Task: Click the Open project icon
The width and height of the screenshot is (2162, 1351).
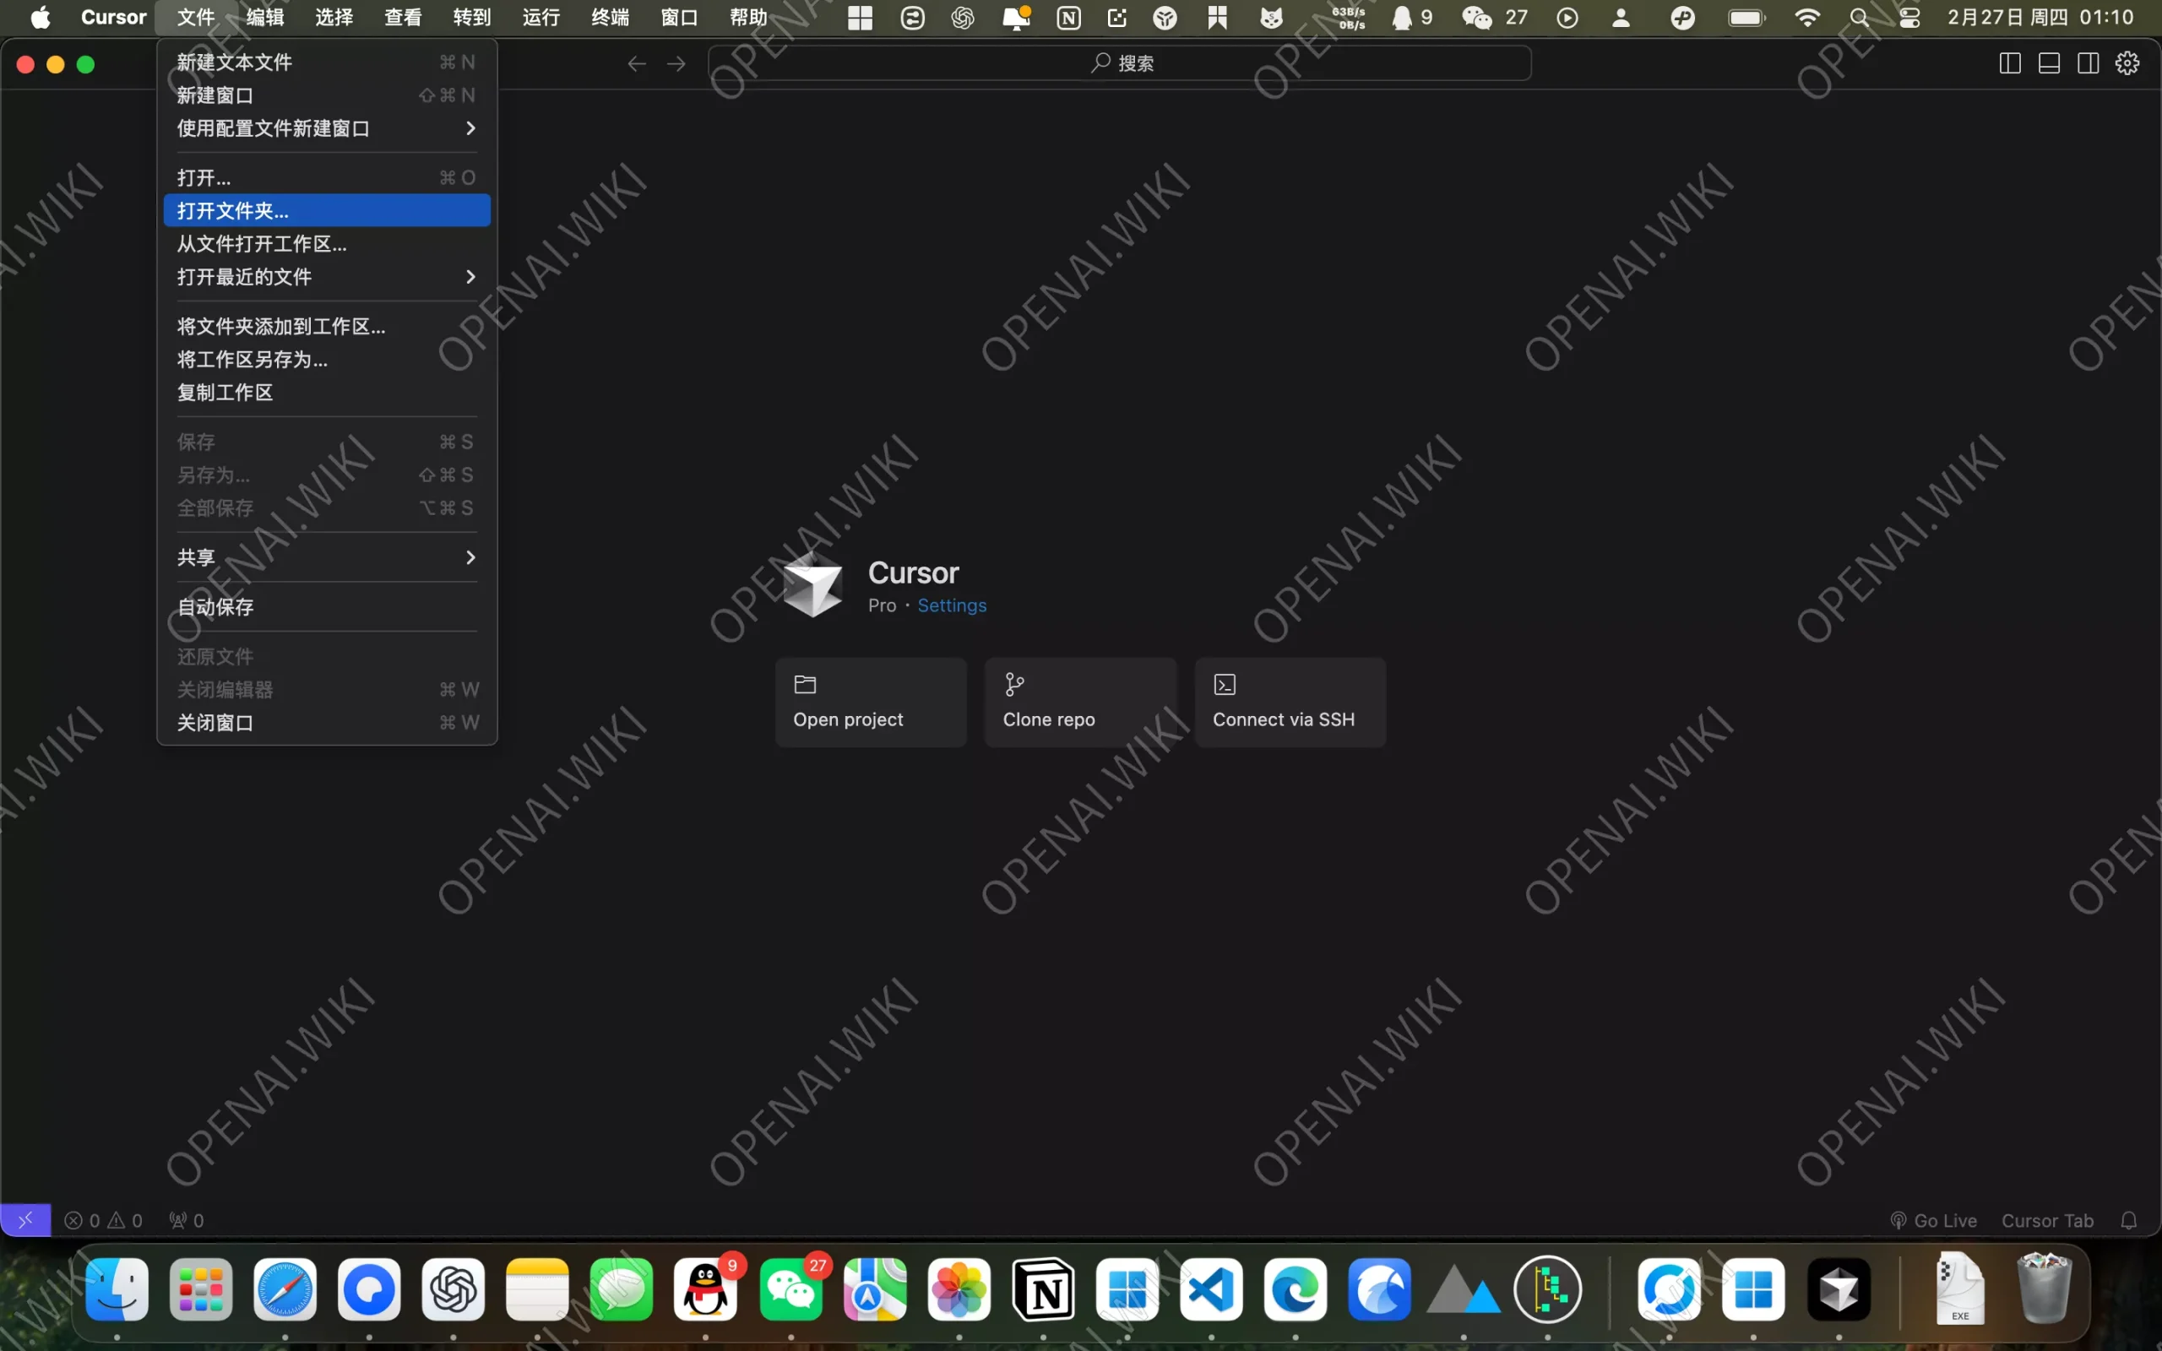Action: click(x=807, y=685)
